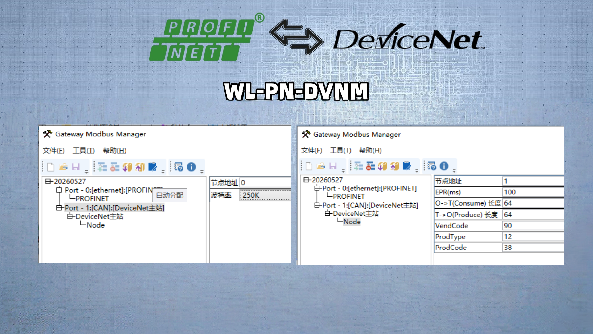Collapse the 20260527 root in left window
The image size is (593, 334).
click(48, 181)
